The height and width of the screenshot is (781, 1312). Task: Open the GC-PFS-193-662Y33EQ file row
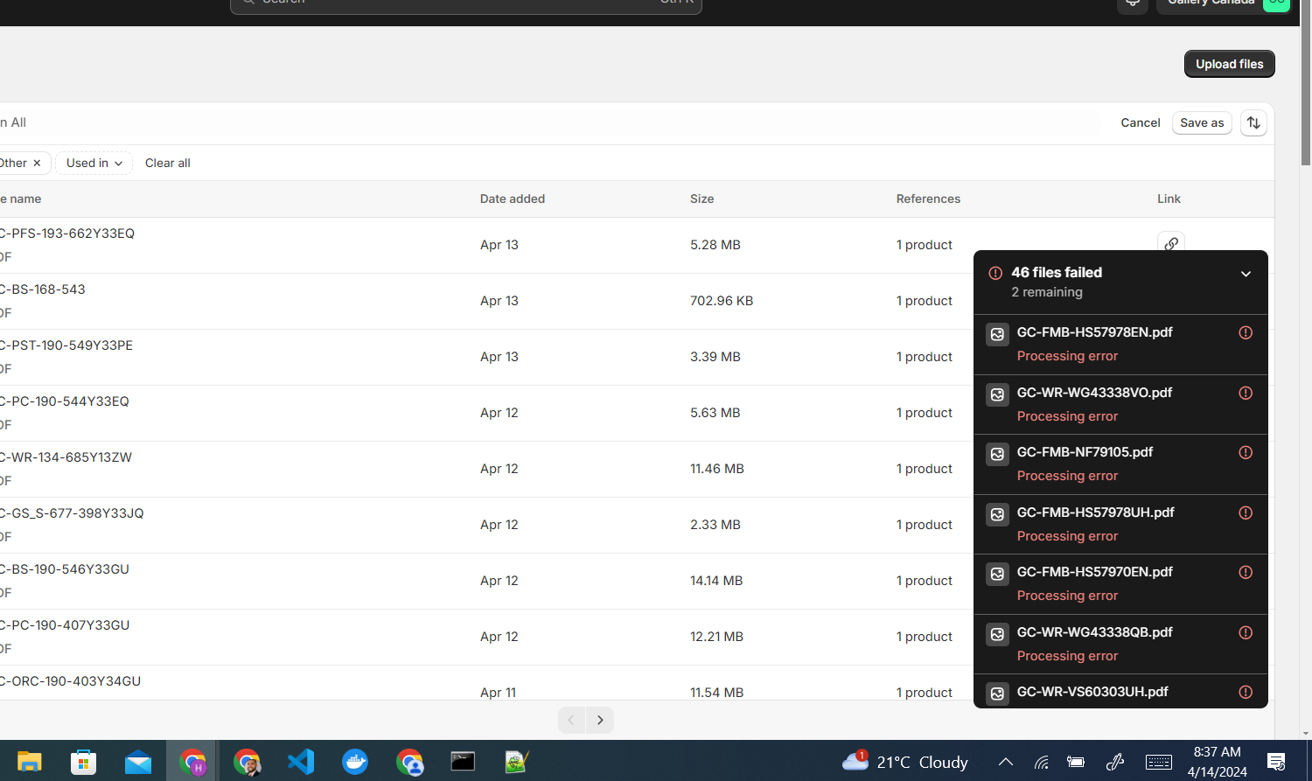pyautogui.click(x=637, y=245)
